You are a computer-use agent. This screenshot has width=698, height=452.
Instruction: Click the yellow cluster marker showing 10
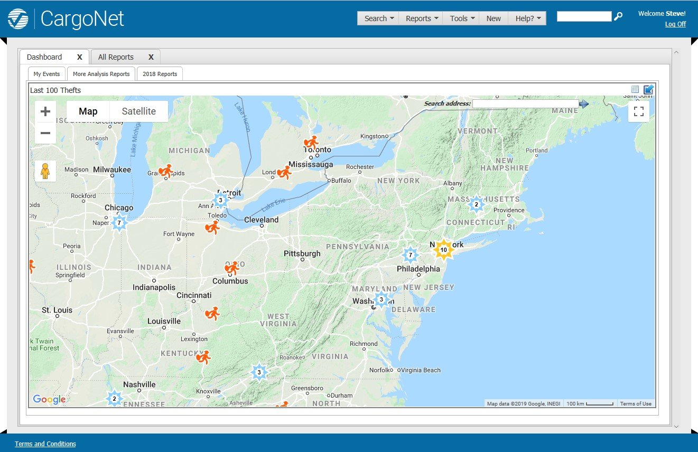click(444, 250)
